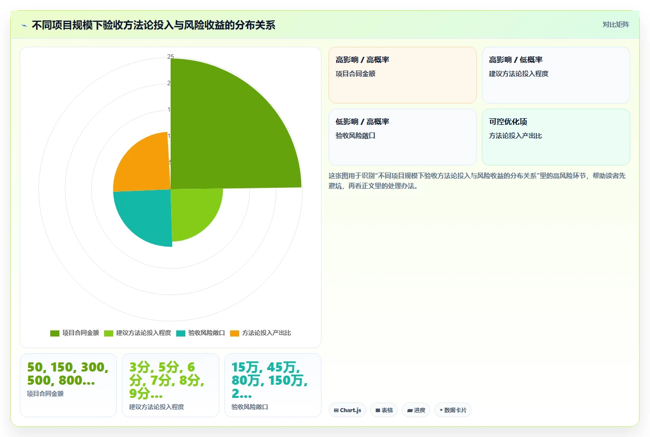Select the 15万, 45万, 80万 risk exposure card
This screenshot has height=437, width=650.
pyautogui.click(x=273, y=385)
